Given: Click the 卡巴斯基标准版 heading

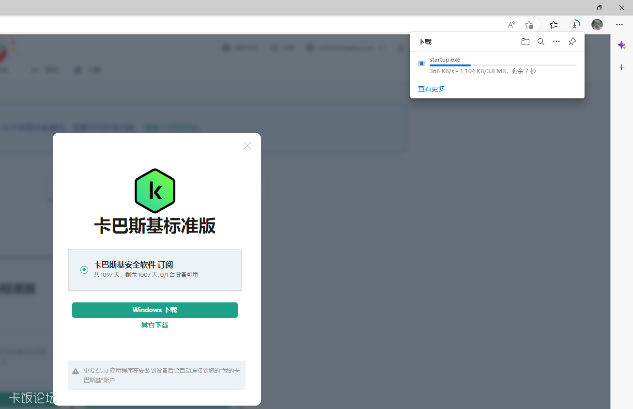Looking at the screenshot, I should pyautogui.click(x=155, y=226).
